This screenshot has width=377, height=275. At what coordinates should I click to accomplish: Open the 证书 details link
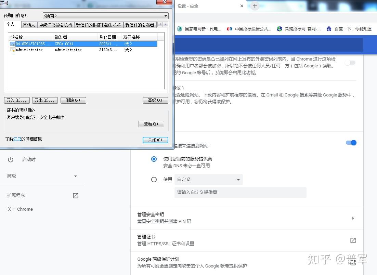[x=17, y=139]
